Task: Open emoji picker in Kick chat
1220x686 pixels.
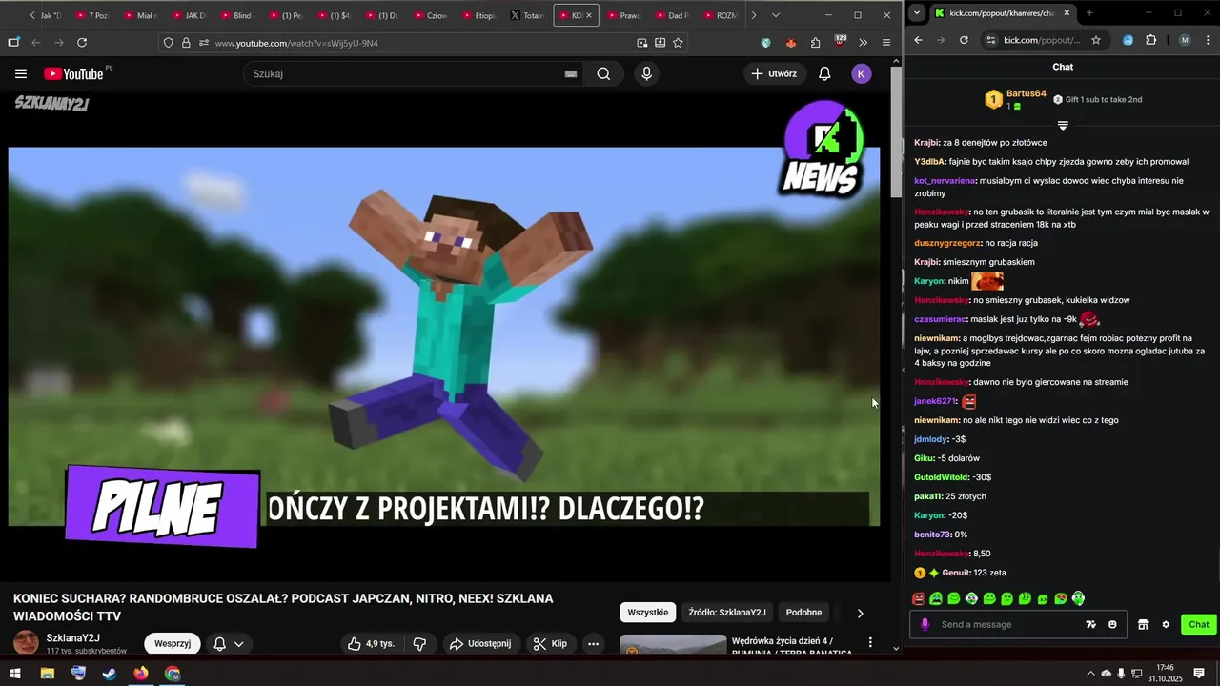Action: click(x=1112, y=624)
